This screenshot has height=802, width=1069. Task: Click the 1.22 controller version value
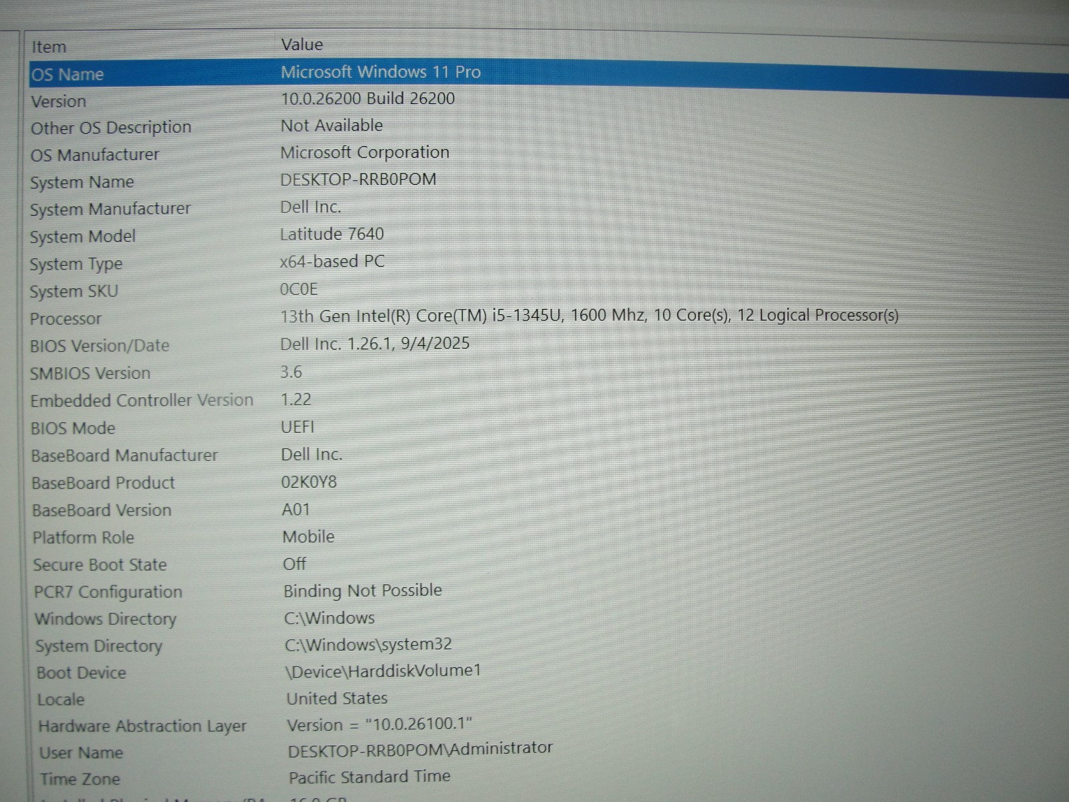pyautogui.click(x=296, y=400)
